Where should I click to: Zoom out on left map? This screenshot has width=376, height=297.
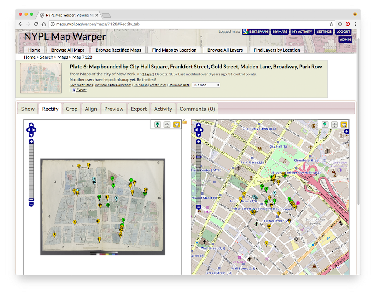click(x=32, y=204)
